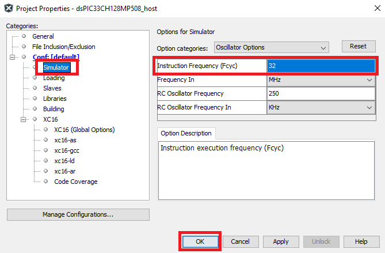Select the General category
Image resolution: width=385 pixels, height=253 pixels.
click(43, 36)
